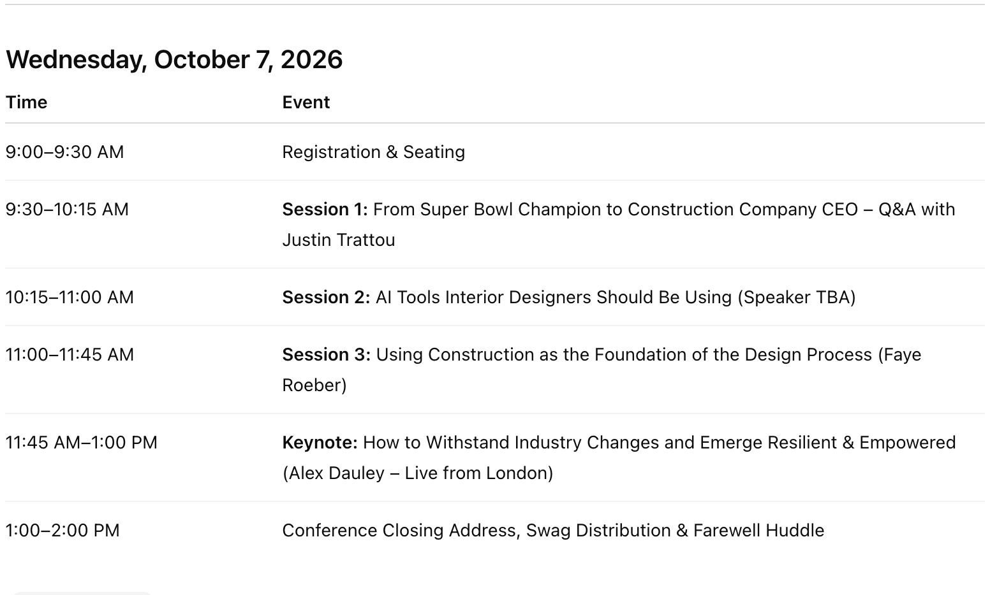The height and width of the screenshot is (595, 990).
Task: Click the bold Session 1 label
Action: [x=325, y=209]
